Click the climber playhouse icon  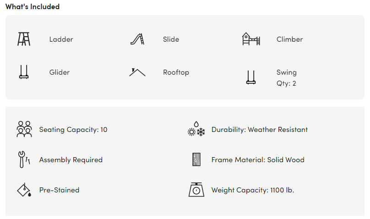click(251, 39)
